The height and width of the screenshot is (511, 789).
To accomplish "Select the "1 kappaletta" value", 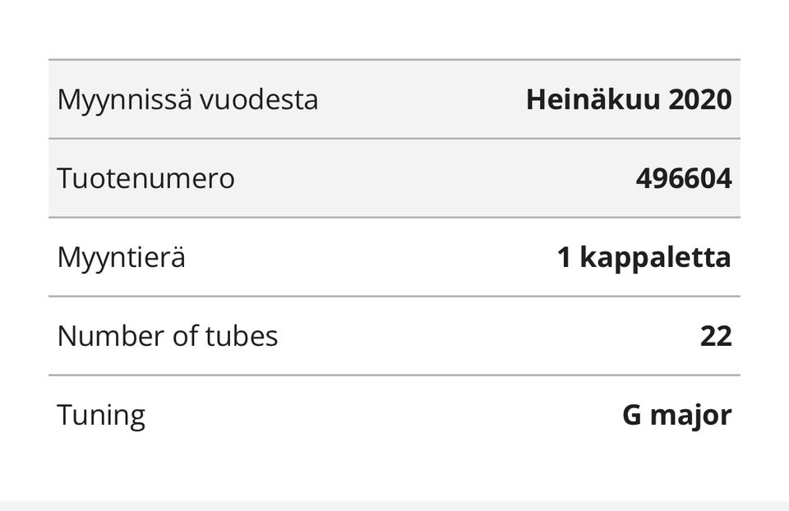I will pos(644,257).
